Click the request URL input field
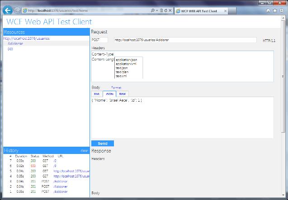Image resolution: width=288 pixels, height=200 pixels. [185, 40]
